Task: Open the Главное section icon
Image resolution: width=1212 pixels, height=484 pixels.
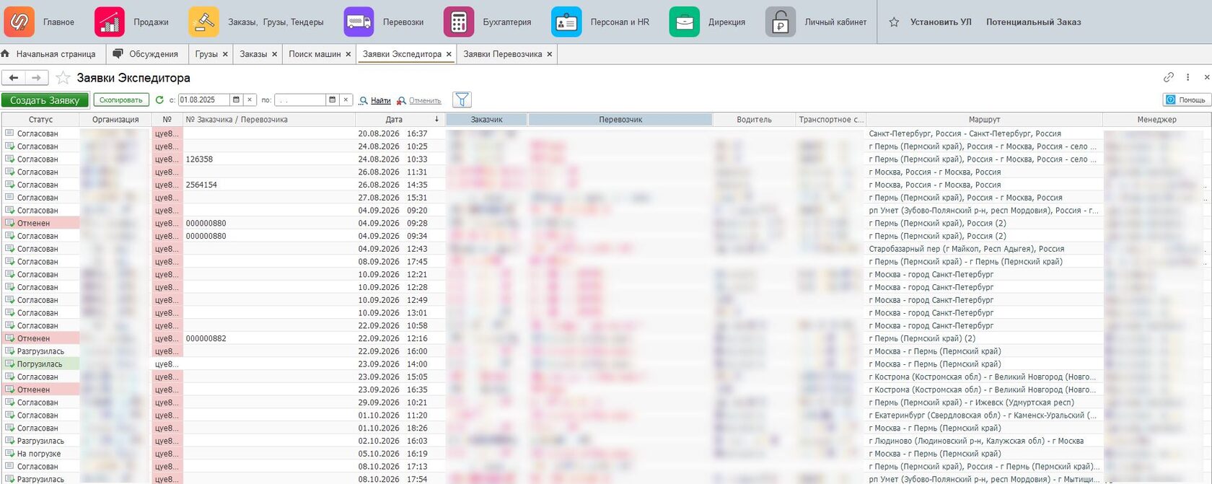Action: click(x=19, y=22)
